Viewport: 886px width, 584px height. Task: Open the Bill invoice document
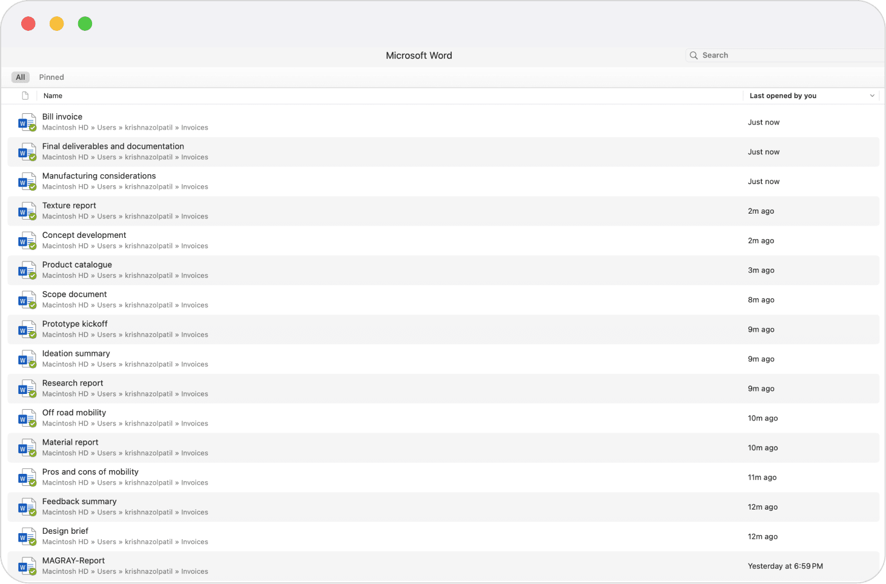click(x=443, y=122)
